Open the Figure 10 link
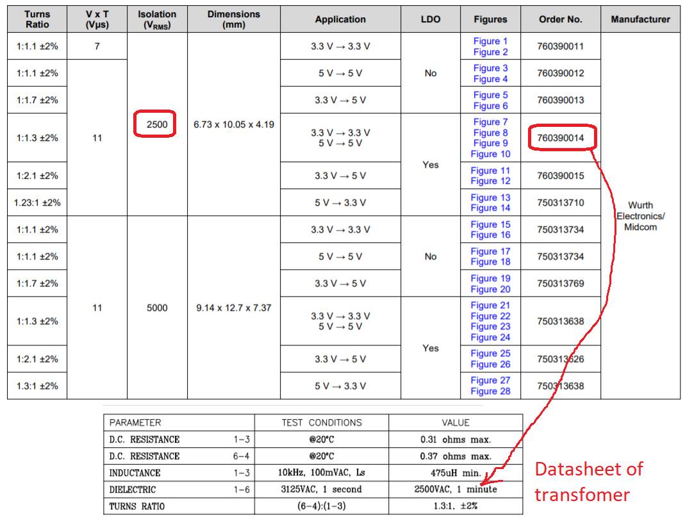The width and height of the screenshot is (685, 528). [490, 154]
